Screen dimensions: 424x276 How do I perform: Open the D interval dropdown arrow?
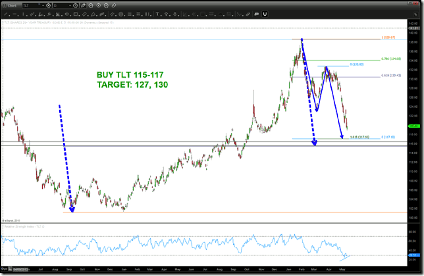[x=70, y=5]
